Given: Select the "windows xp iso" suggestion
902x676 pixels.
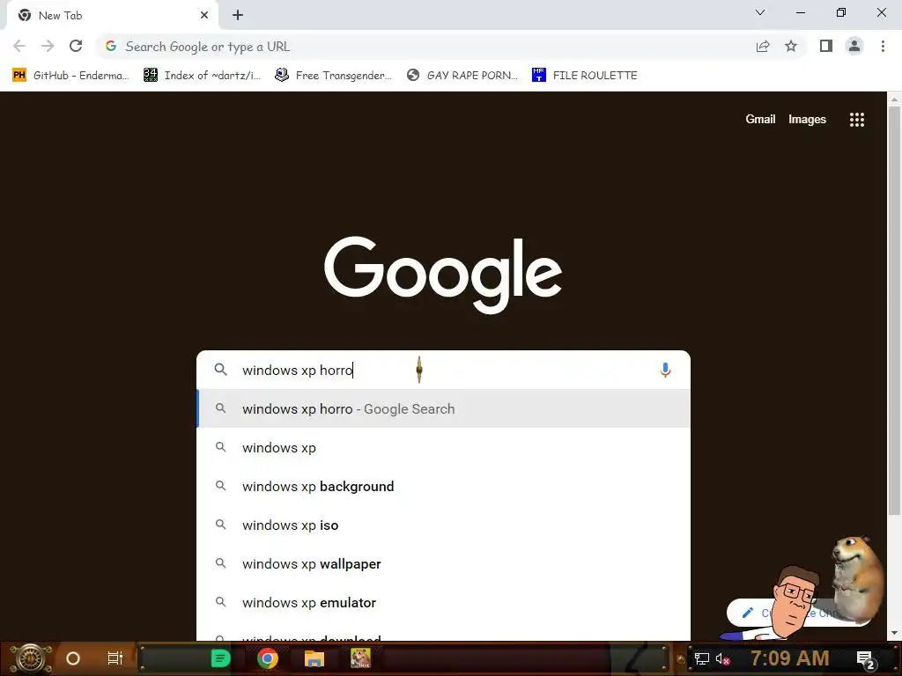Looking at the screenshot, I should [444, 525].
